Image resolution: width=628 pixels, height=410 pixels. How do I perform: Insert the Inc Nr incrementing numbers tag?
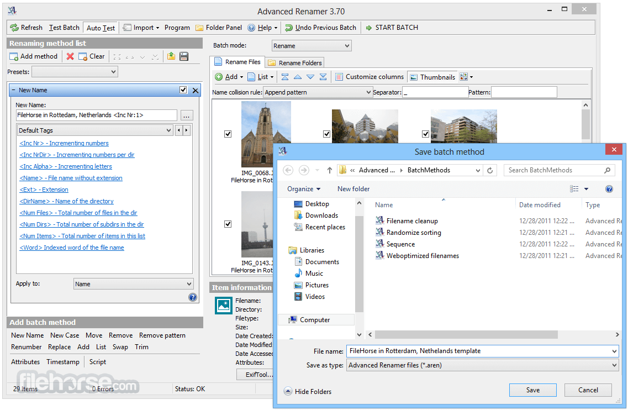click(64, 143)
